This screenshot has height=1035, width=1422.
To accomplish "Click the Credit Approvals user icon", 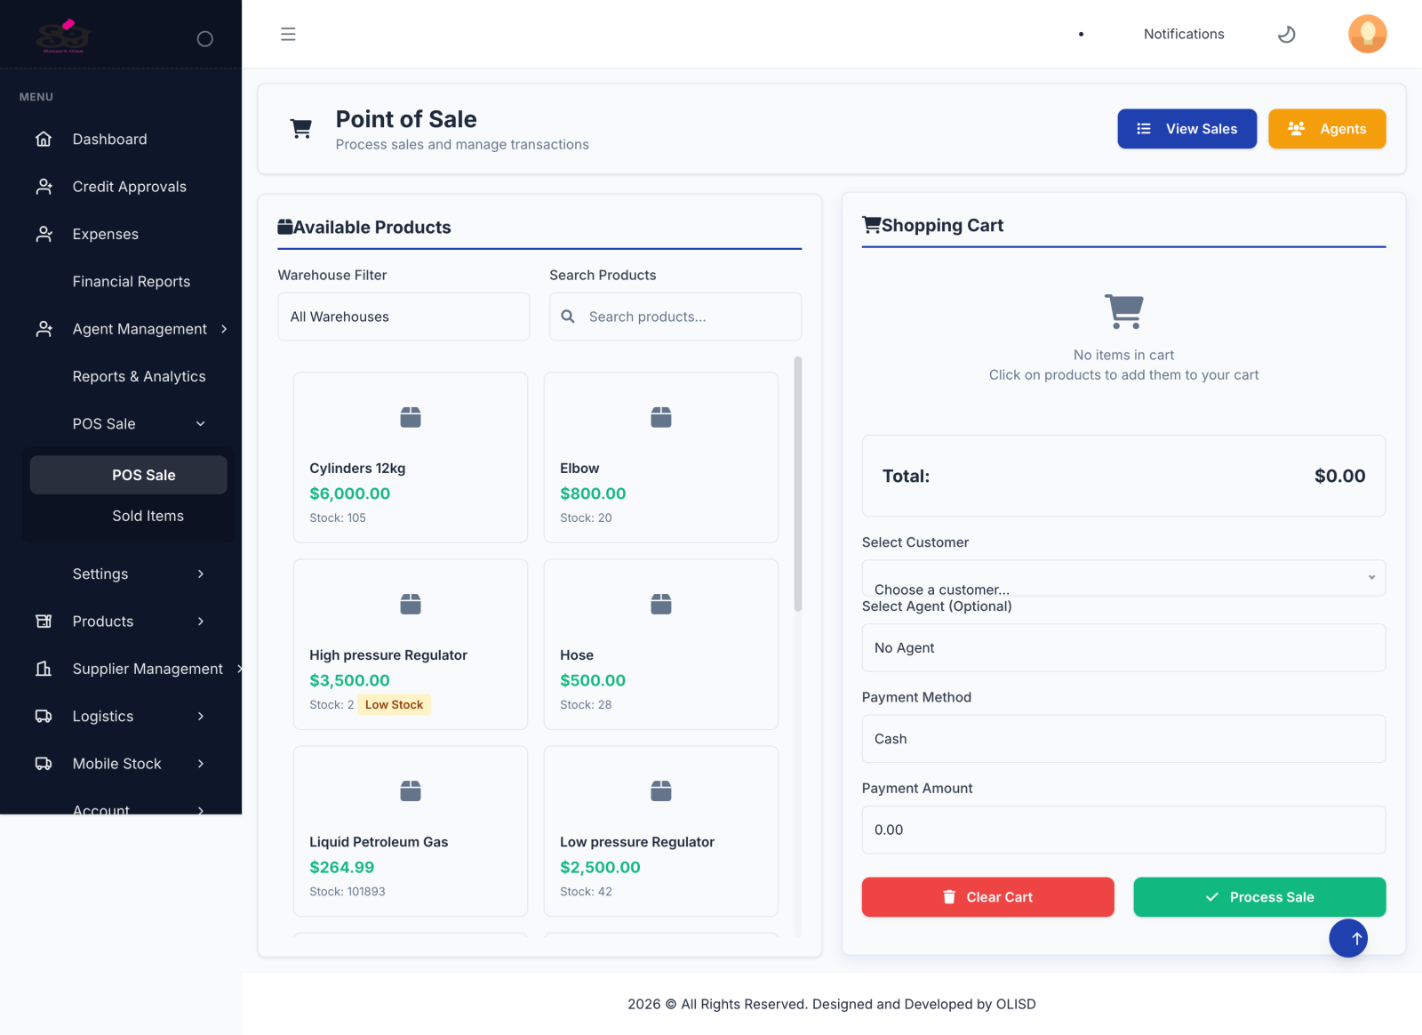I will tap(44, 187).
